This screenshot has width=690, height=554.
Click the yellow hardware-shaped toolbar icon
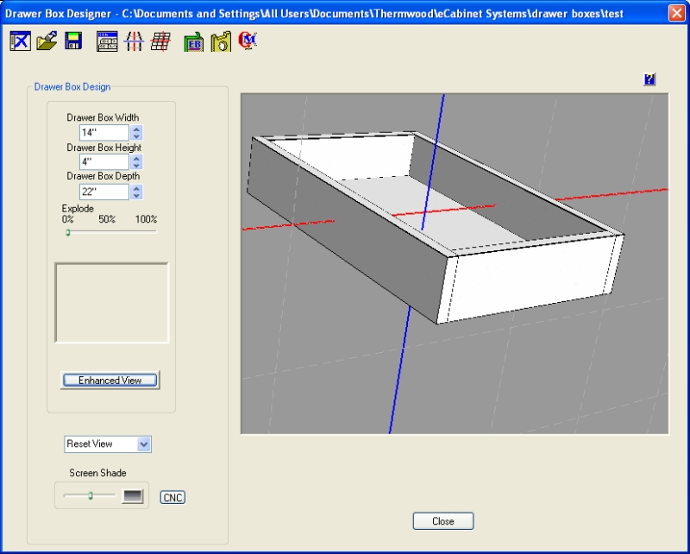[220, 41]
